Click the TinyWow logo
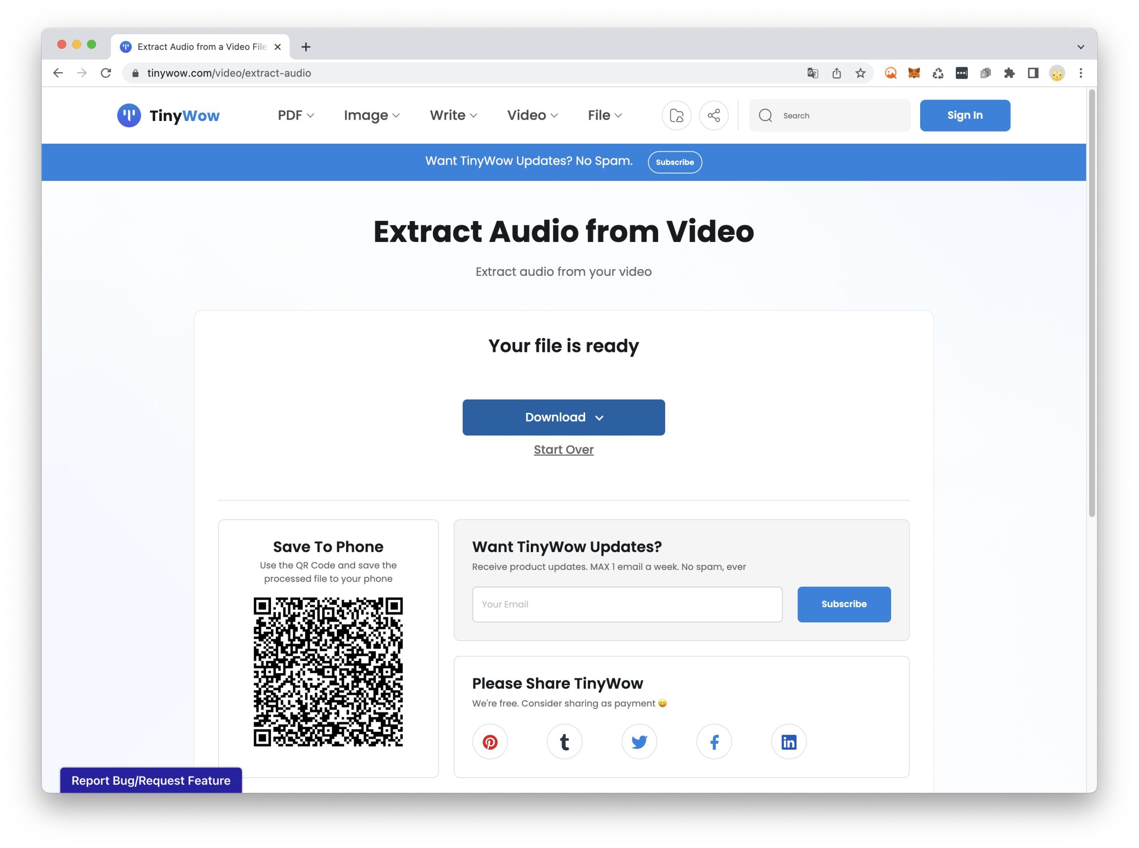Image resolution: width=1139 pixels, height=848 pixels. (x=168, y=116)
